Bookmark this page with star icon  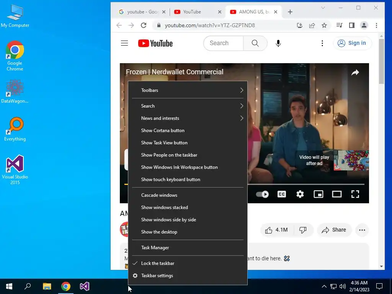[324, 25]
